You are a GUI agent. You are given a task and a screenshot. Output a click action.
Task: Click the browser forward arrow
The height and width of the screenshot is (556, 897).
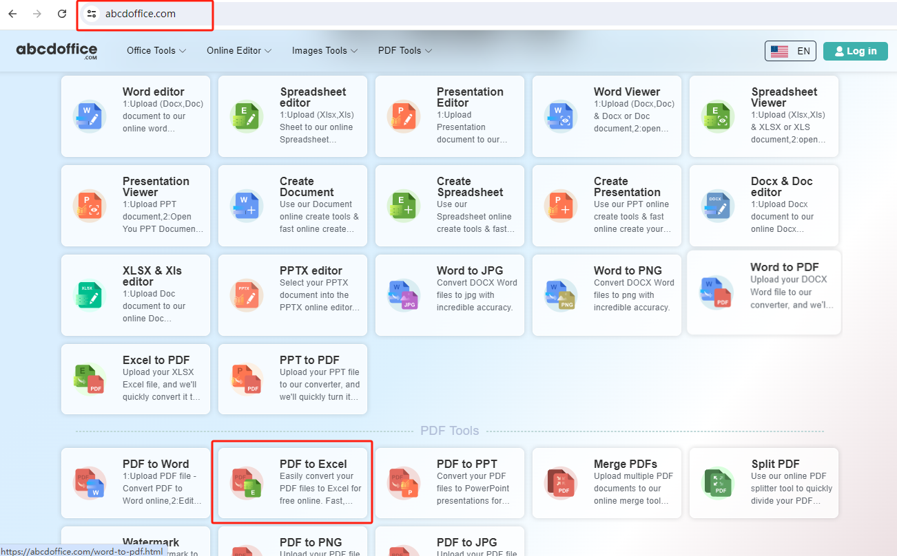click(37, 14)
